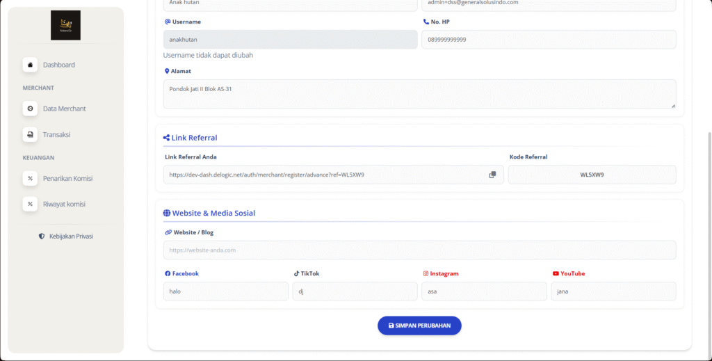
Task: Click into the Instagram field
Action: click(484, 291)
